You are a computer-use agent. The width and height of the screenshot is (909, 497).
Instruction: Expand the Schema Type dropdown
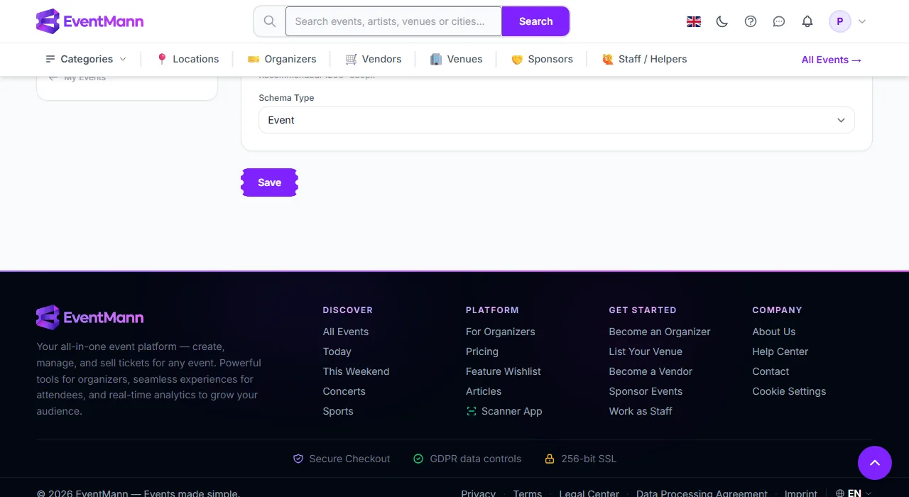coord(557,120)
